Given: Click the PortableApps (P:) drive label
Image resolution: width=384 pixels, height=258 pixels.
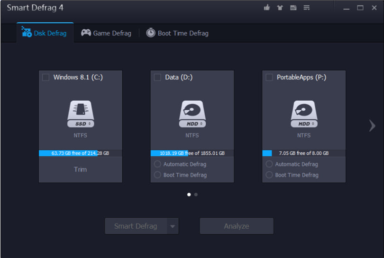Looking at the screenshot, I should (x=302, y=78).
